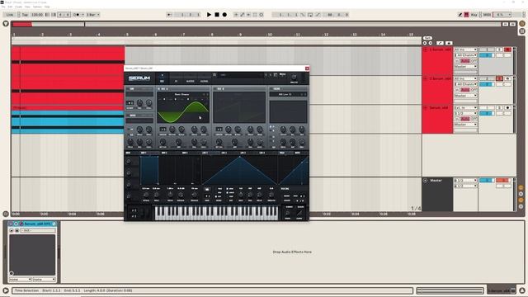Toggle mixer section visibility circle button
This screenshot has height=297, width=528.
[521, 200]
